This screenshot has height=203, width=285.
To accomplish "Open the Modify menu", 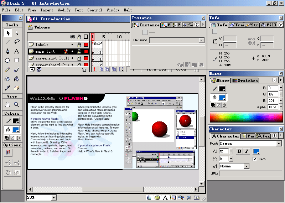I will (64, 10).
